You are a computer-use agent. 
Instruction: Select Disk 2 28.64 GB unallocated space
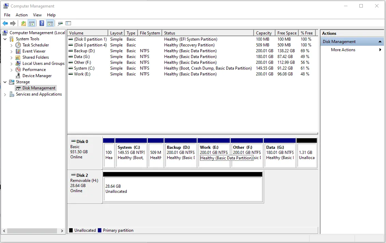183,187
